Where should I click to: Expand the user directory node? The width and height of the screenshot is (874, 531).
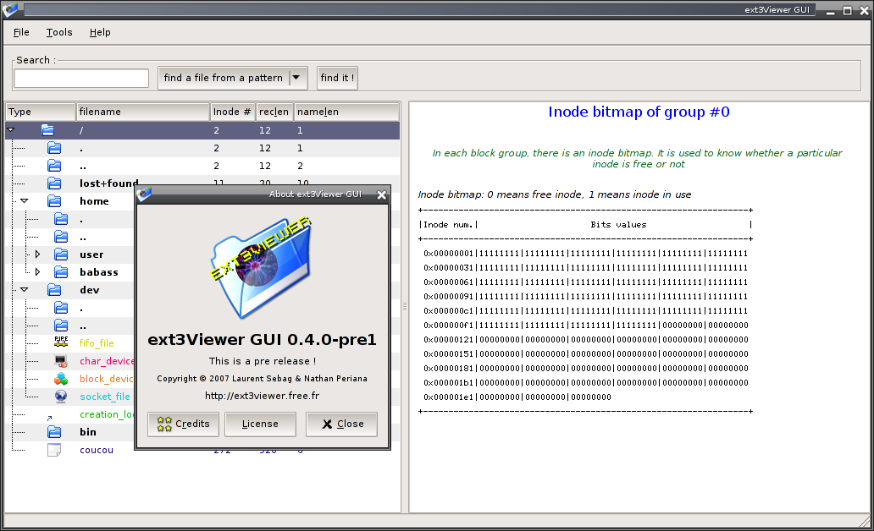tap(37, 255)
